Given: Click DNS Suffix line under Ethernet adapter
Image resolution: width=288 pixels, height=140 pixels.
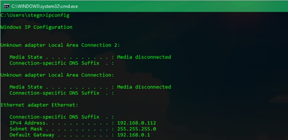Looking at the screenshot, I should coord(62,117).
